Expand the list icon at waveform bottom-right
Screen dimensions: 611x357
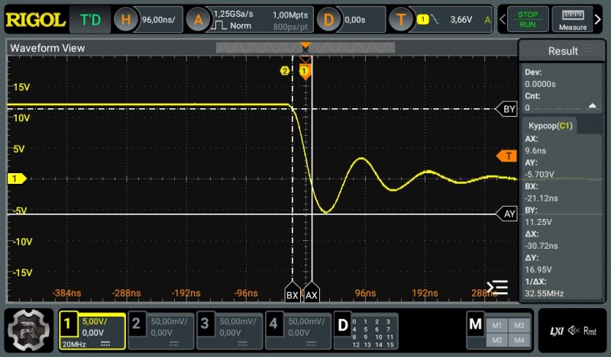(x=498, y=288)
